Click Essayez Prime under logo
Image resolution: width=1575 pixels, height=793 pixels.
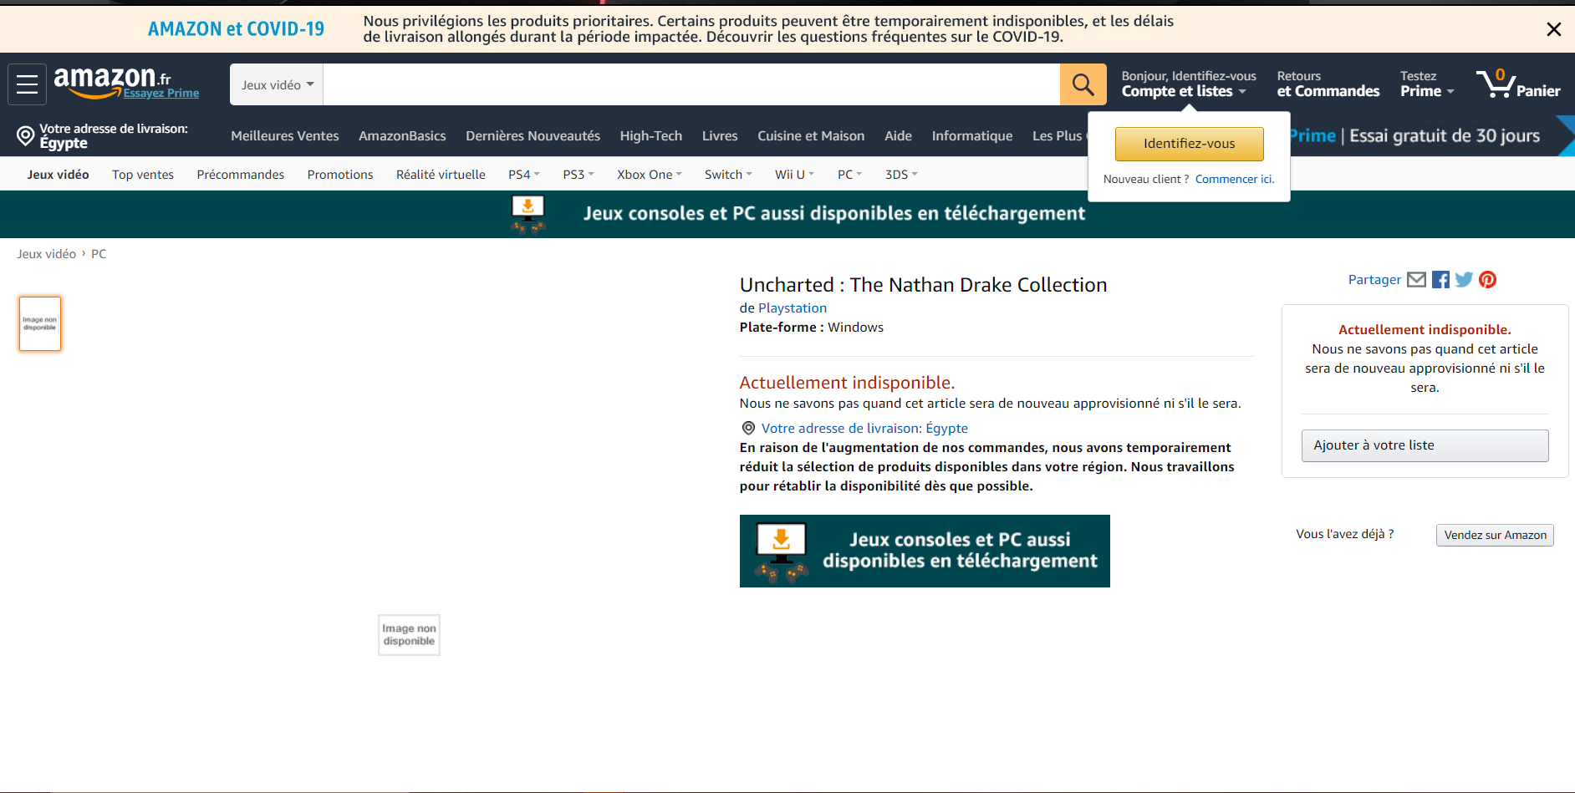click(x=161, y=94)
